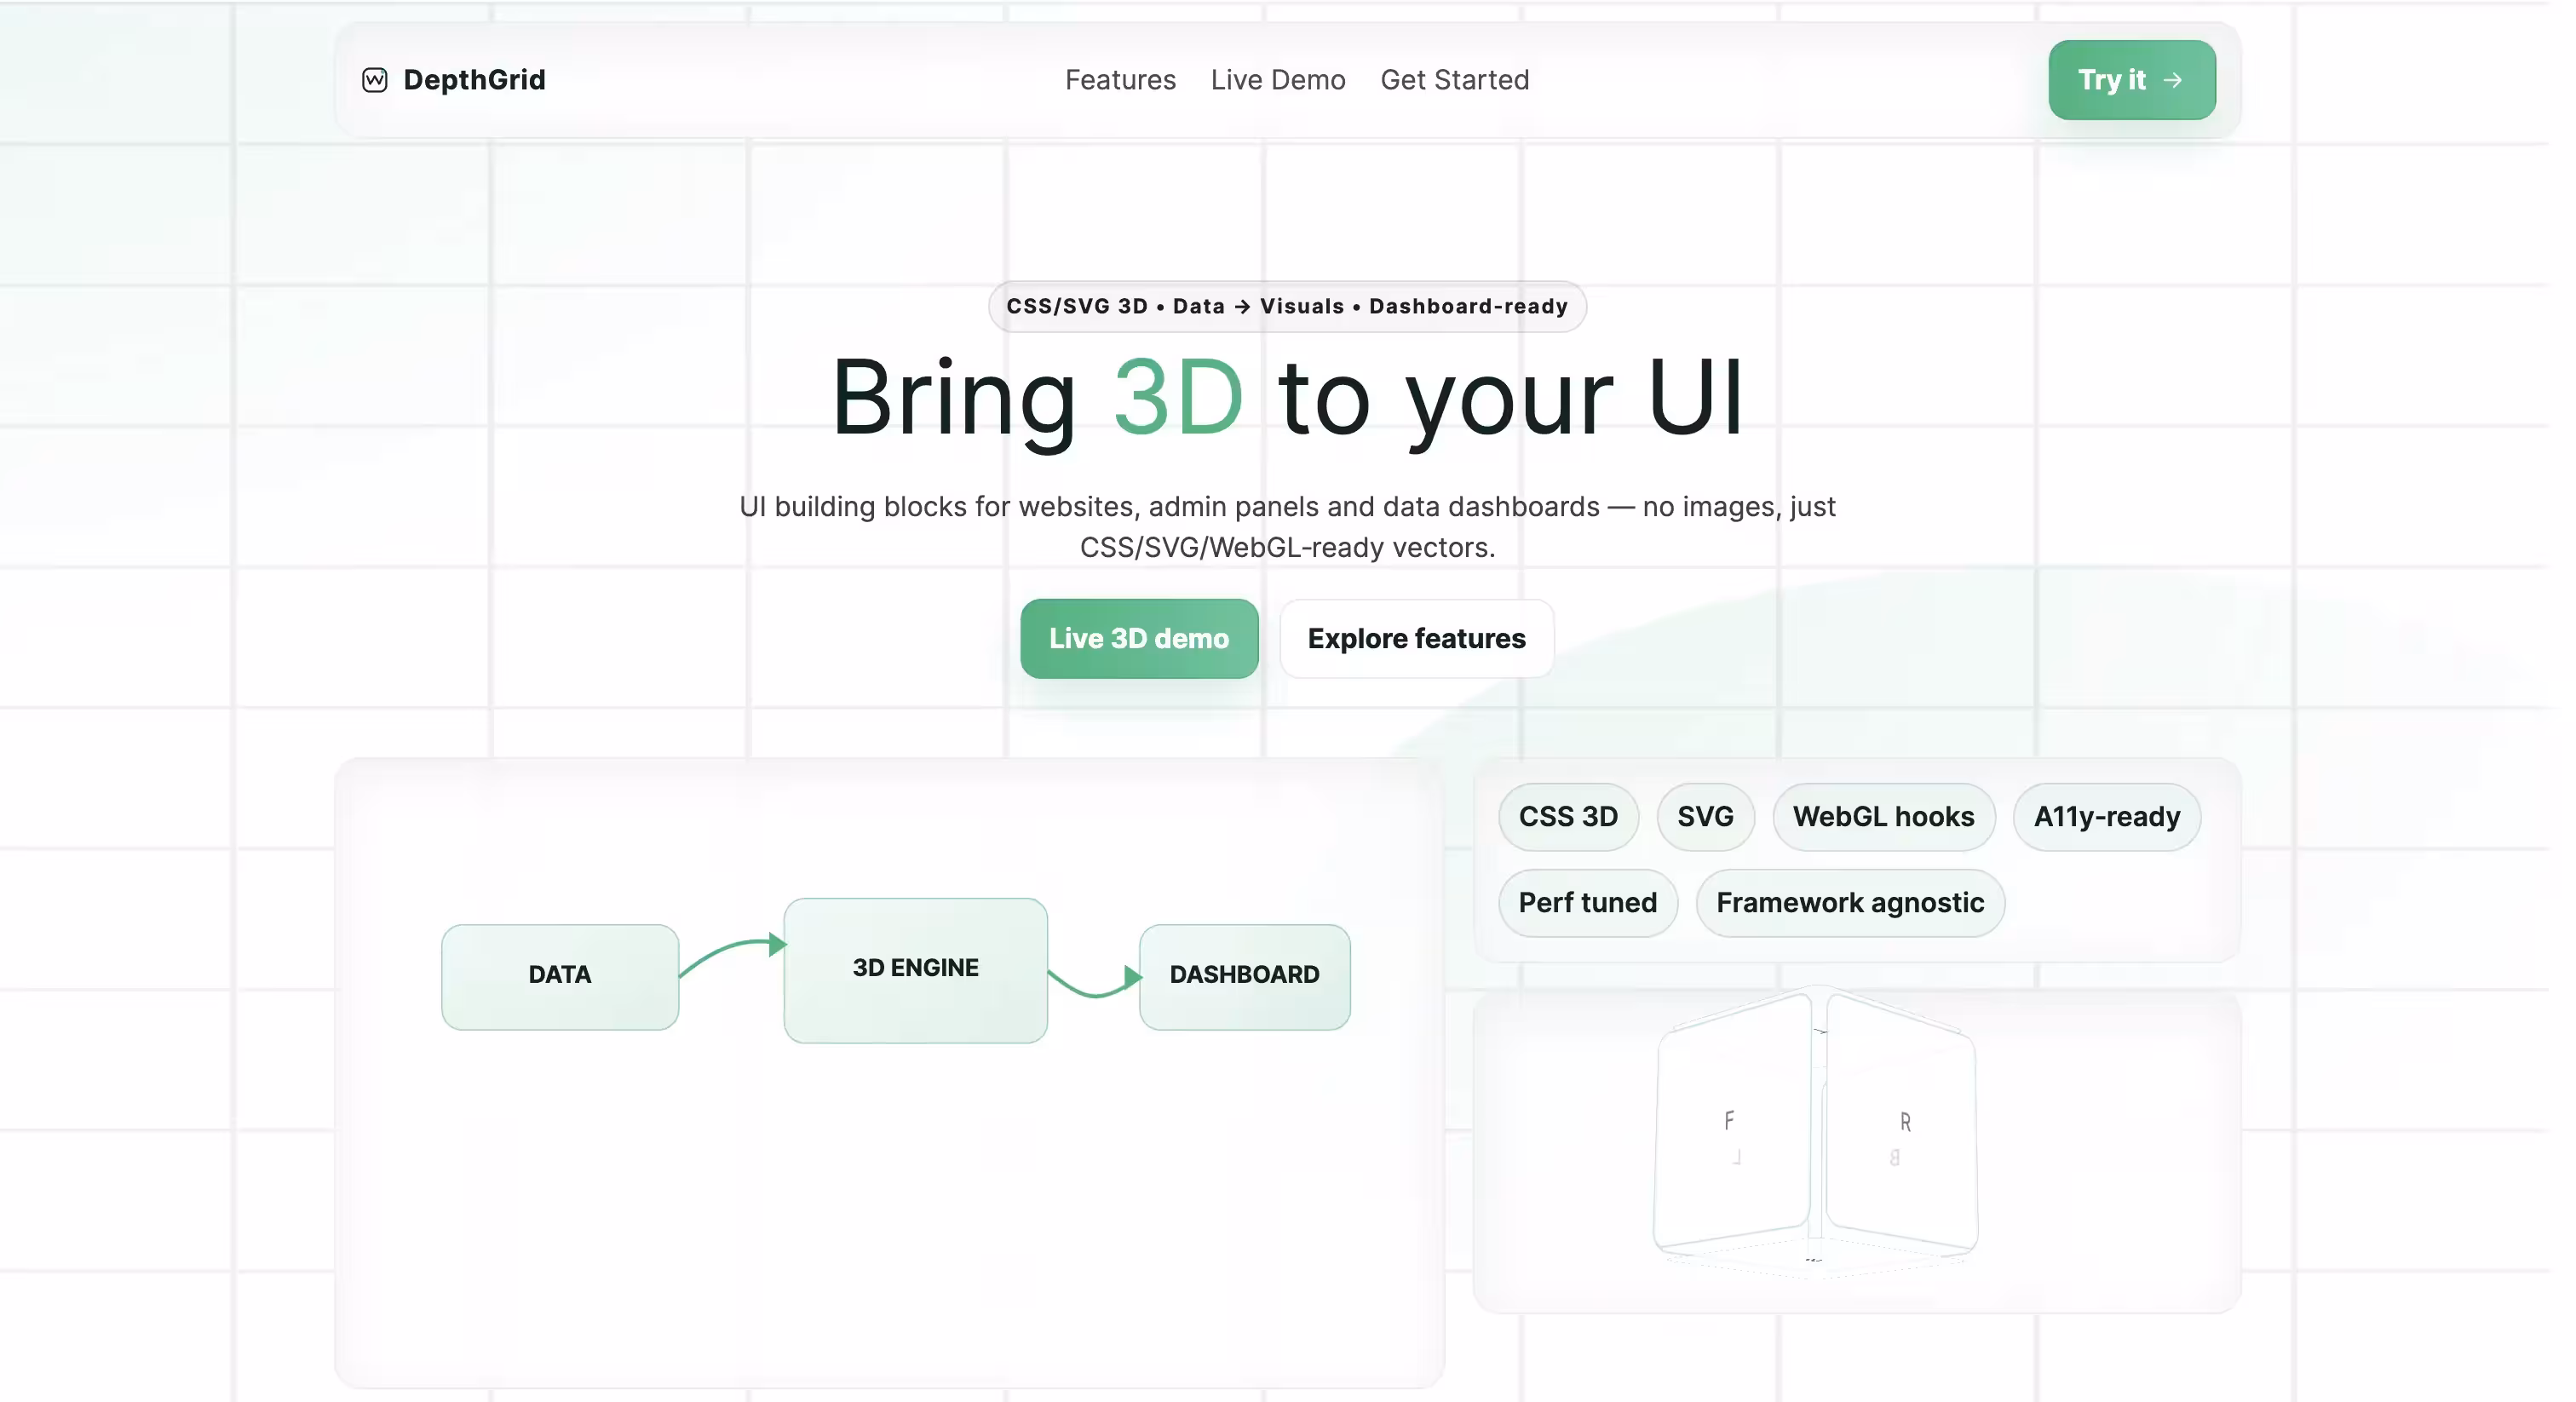Screen dimensions: 2576x1402
Task: Click the Explore features button
Action: [1416, 638]
